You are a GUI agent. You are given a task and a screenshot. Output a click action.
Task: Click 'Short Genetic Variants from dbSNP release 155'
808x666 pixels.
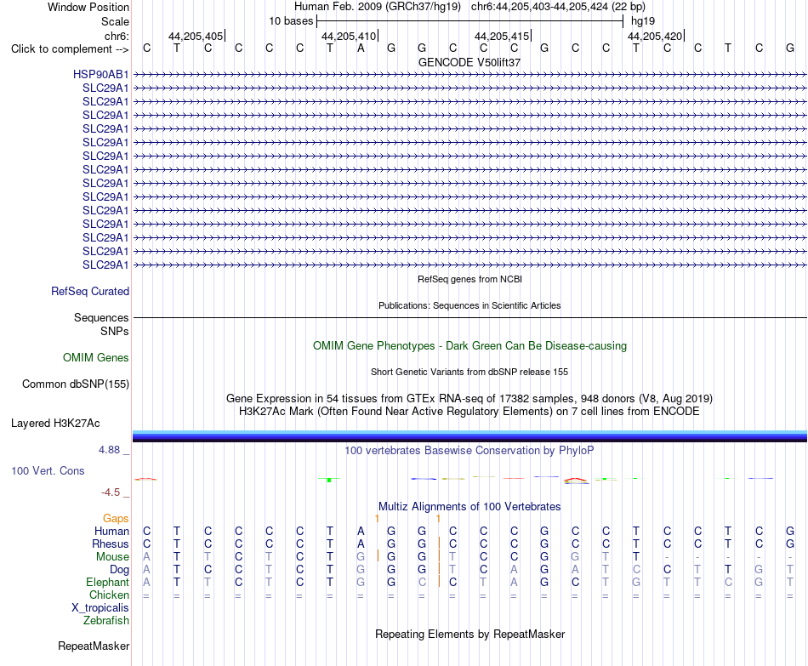click(x=469, y=373)
